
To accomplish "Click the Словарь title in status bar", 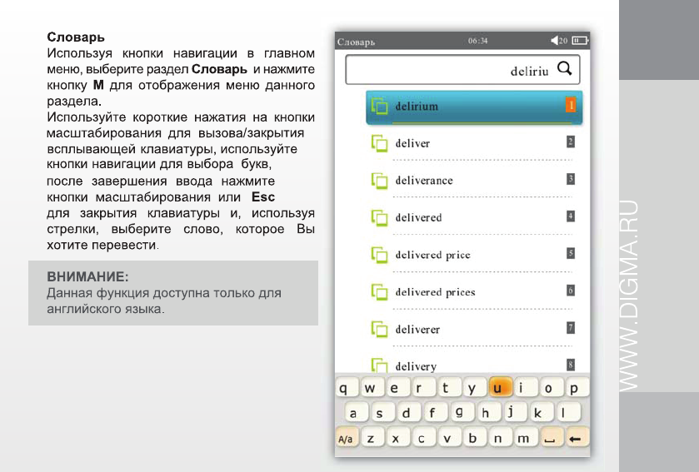I will click(356, 42).
